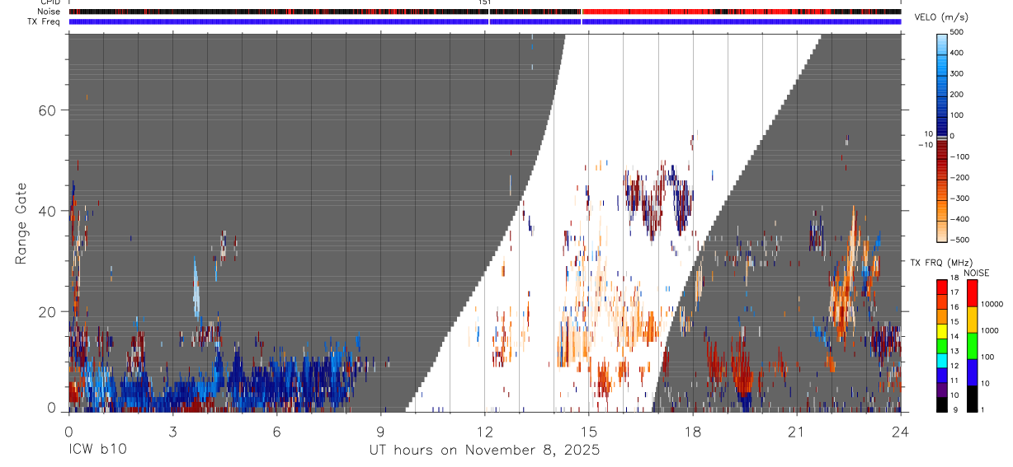Click the blue TX Freq strip above plot

[484, 21]
